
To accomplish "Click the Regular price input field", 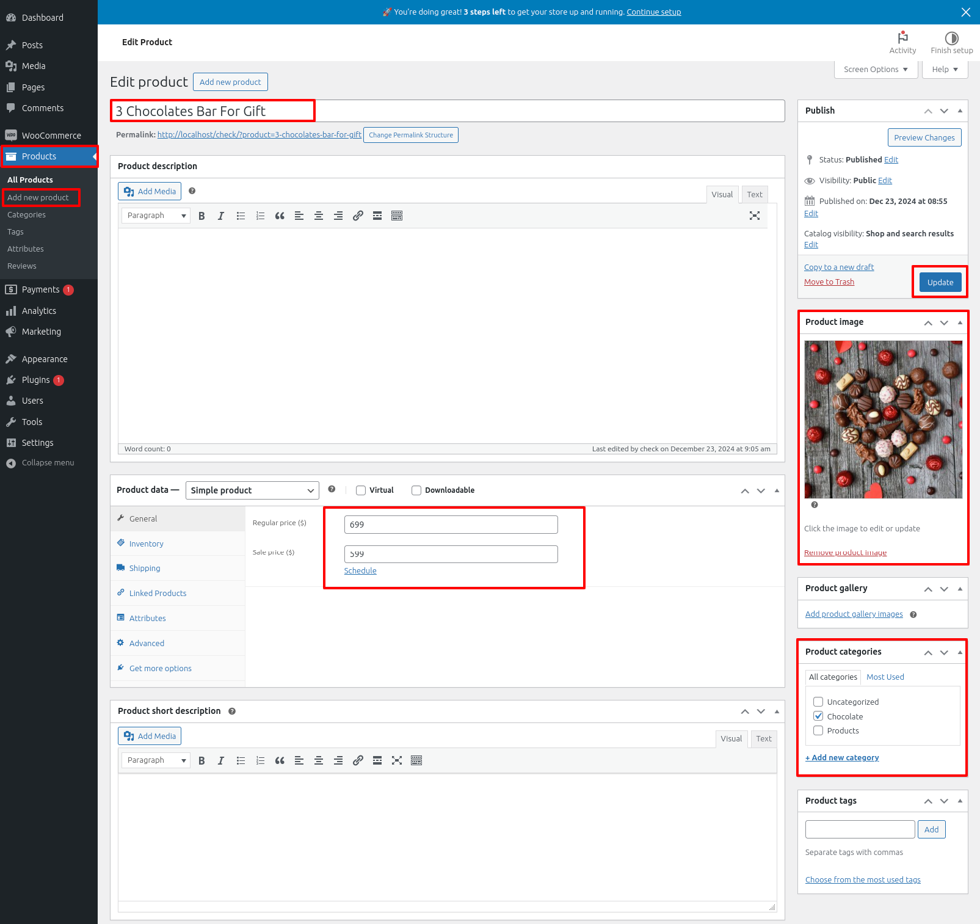I will [x=451, y=525].
